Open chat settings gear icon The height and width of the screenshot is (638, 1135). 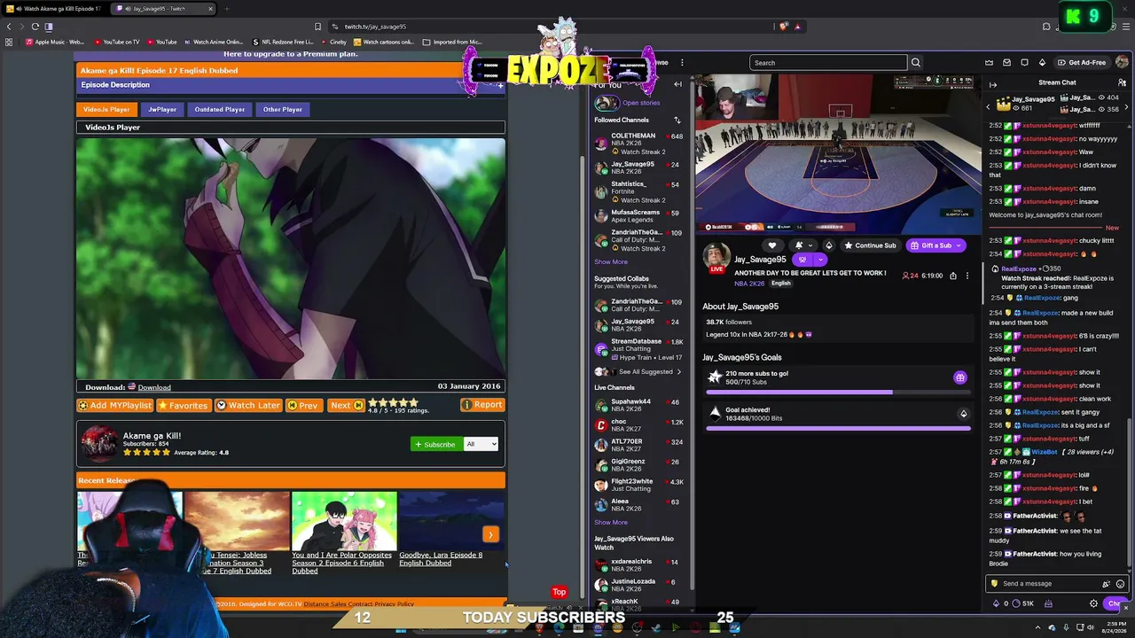coord(1093,603)
